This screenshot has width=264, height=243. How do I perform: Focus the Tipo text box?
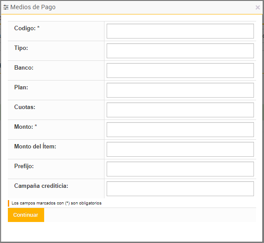pyautogui.click(x=180, y=51)
